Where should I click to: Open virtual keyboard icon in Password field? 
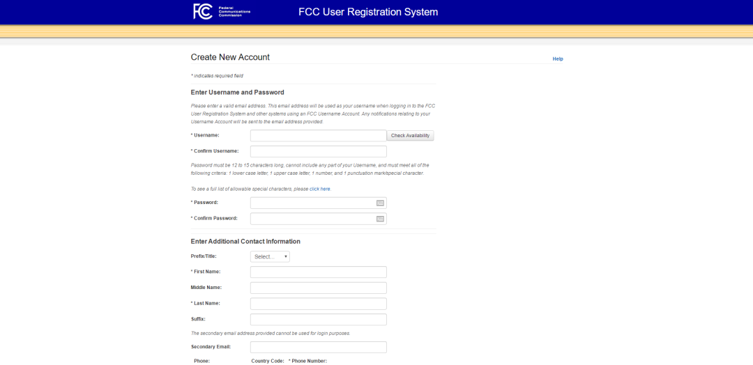[380, 203]
